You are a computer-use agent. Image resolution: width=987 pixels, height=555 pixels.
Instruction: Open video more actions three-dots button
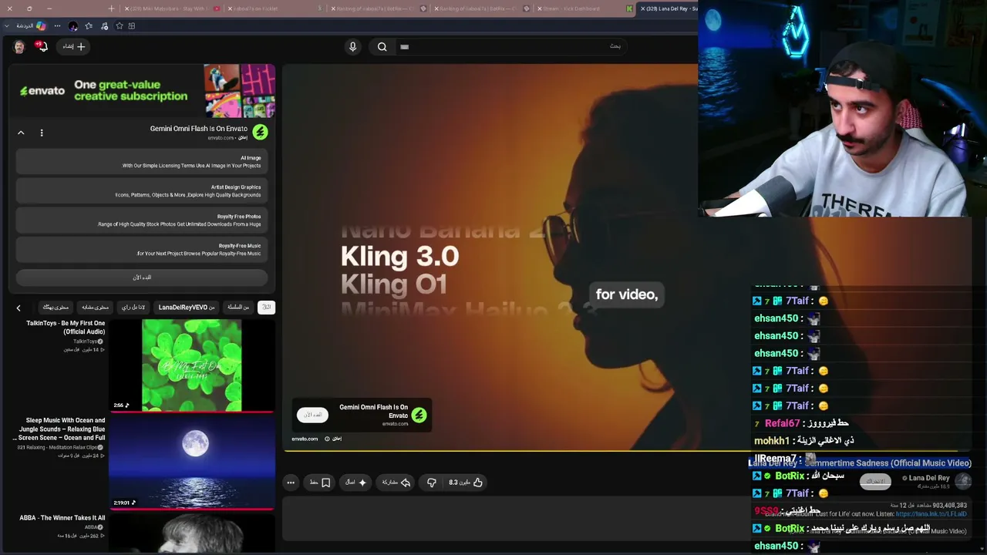[x=291, y=483]
